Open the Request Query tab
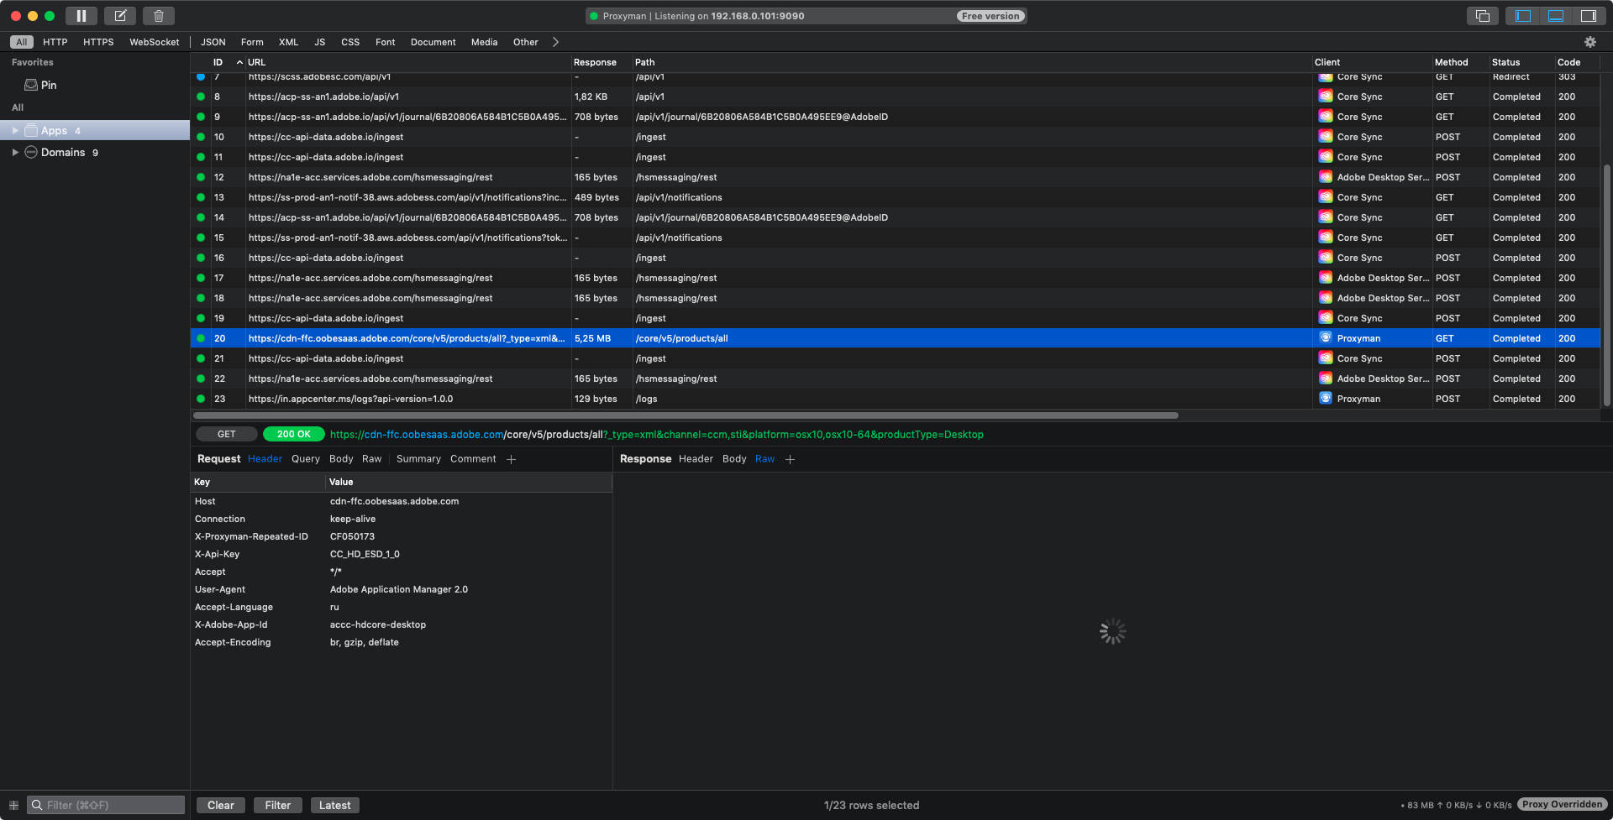Viewport: 1613px width, 820px height. point(306,459)
